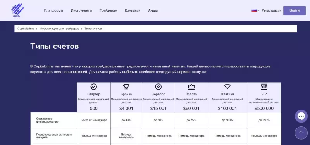Select the Платина account name
The height and width of the screenshot is (145, 310).
click(227, 94)
